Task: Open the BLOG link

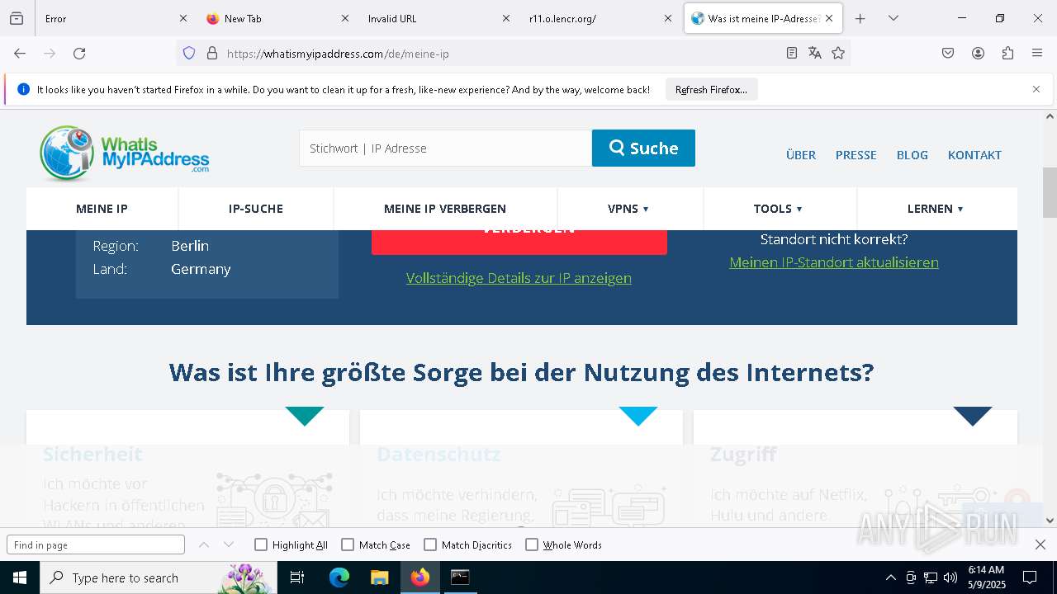Action: pyautogui.click(x=912, y=154)
